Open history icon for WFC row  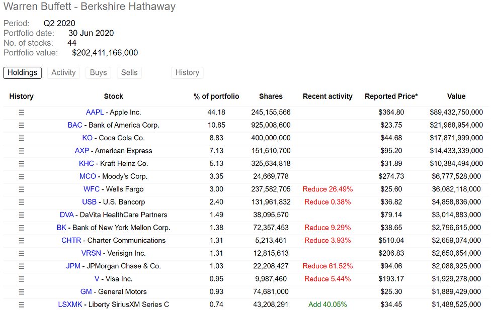21,189
